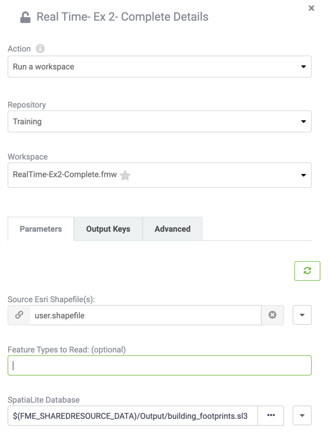Click the Action info icon
This screenshot has height=434, width=328.
40,49
